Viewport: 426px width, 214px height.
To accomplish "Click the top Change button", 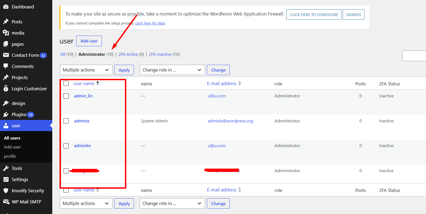I will (x=218, y=70).
